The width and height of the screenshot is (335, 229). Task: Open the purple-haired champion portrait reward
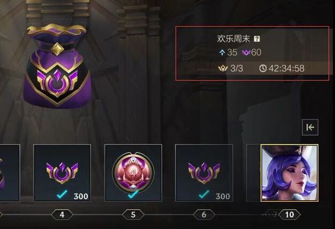(x=289, y=173)
